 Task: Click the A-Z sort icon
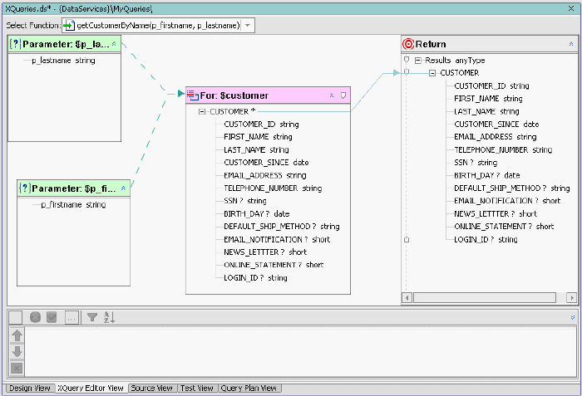(x=109, y=317)
